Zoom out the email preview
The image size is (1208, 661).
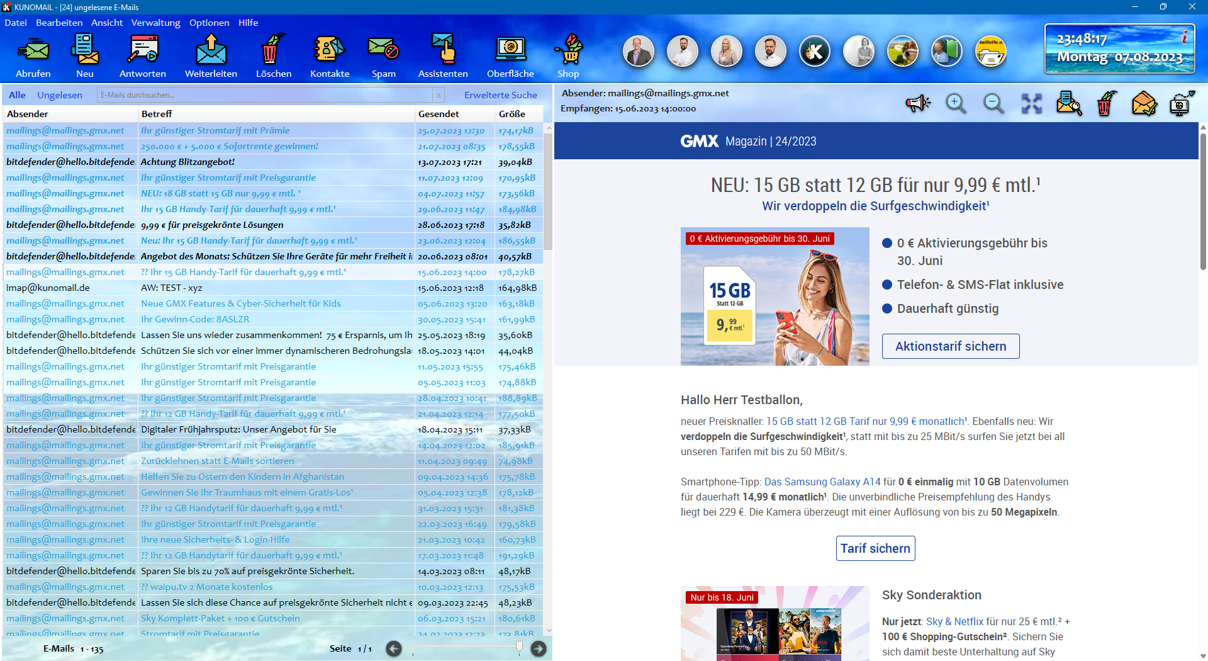click(x=993, y=103)
